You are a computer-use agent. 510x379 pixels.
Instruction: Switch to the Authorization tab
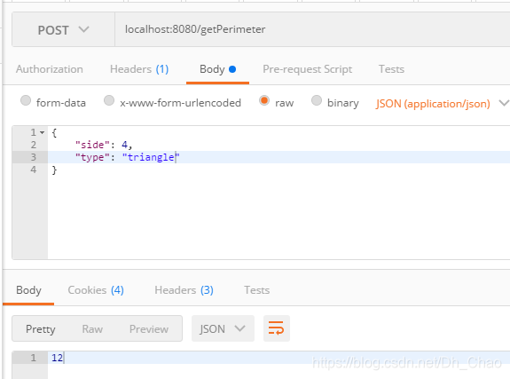click(x=50, y=69)
